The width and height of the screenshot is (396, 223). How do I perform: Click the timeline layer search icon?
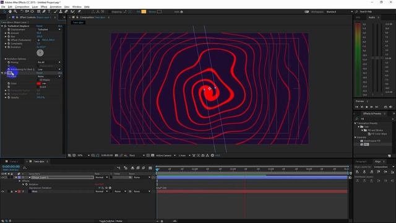pos(25,168)
